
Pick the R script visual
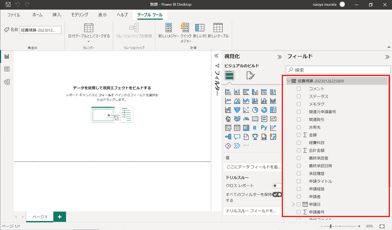255,128
